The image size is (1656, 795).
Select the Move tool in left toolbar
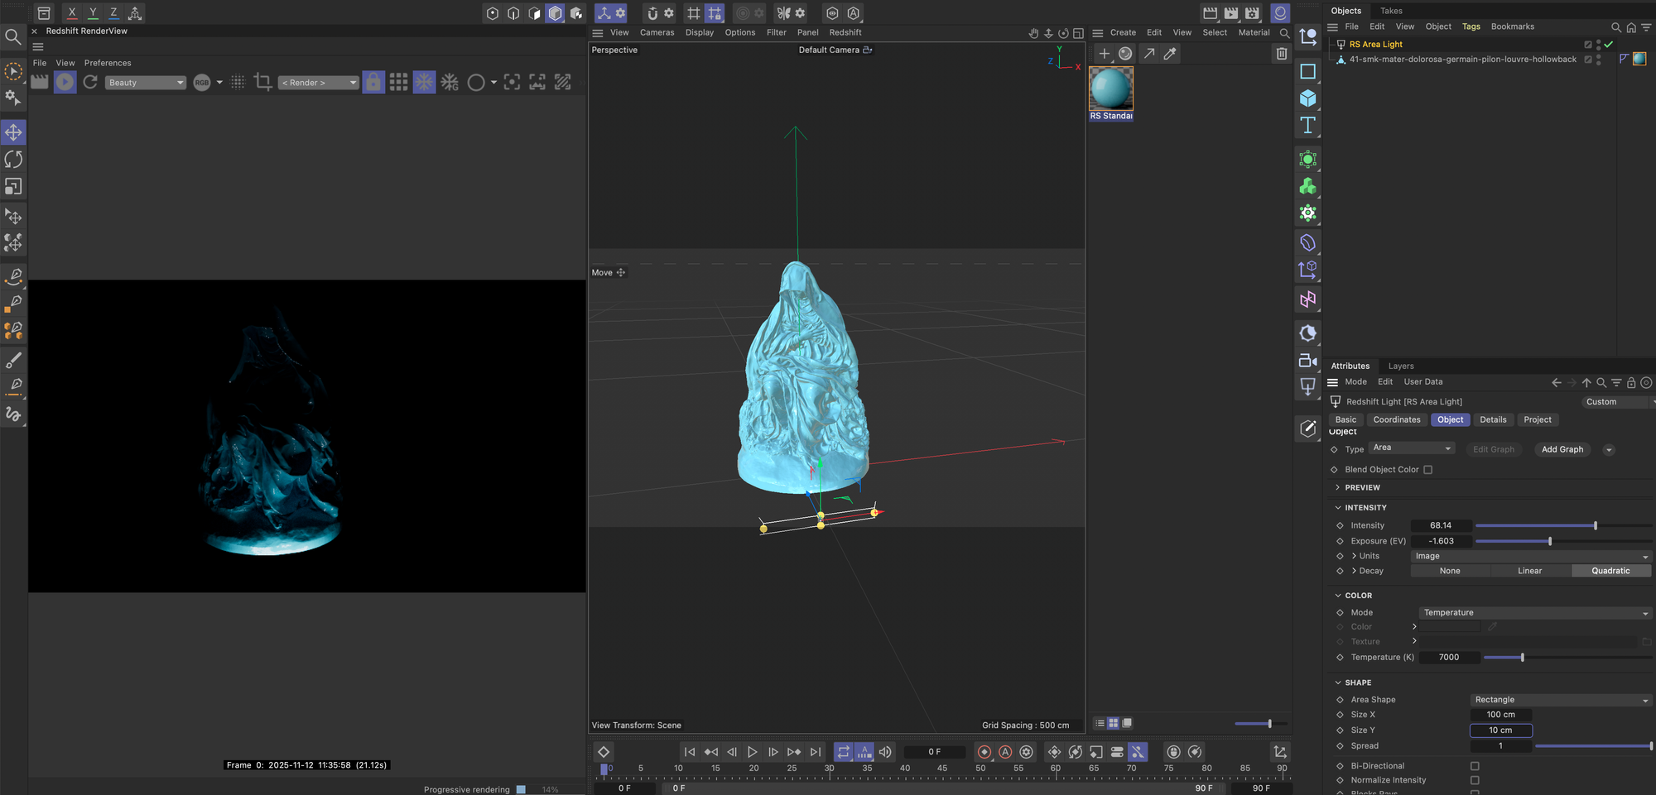click(x=14, y=132)
